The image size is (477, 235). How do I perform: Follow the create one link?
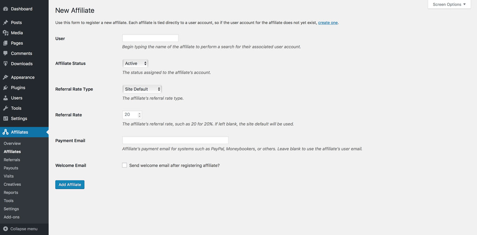point(328,23)
